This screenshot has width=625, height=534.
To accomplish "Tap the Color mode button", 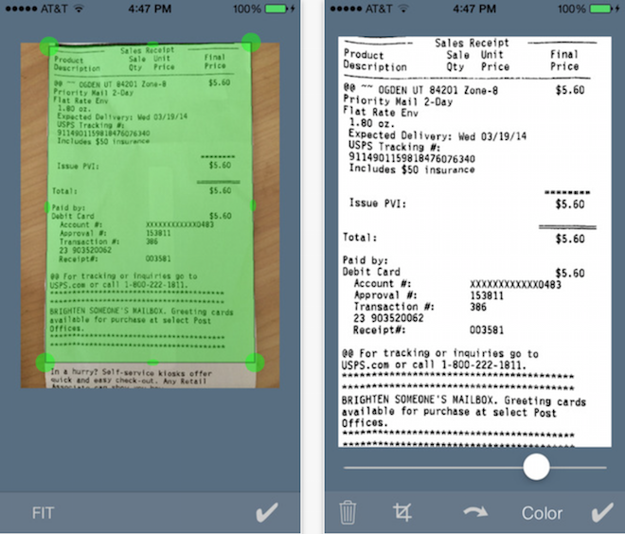I will pos(542,513).
